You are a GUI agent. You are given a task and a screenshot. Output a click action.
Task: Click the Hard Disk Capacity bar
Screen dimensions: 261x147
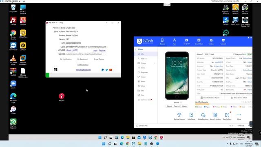[x=224, y=104]
